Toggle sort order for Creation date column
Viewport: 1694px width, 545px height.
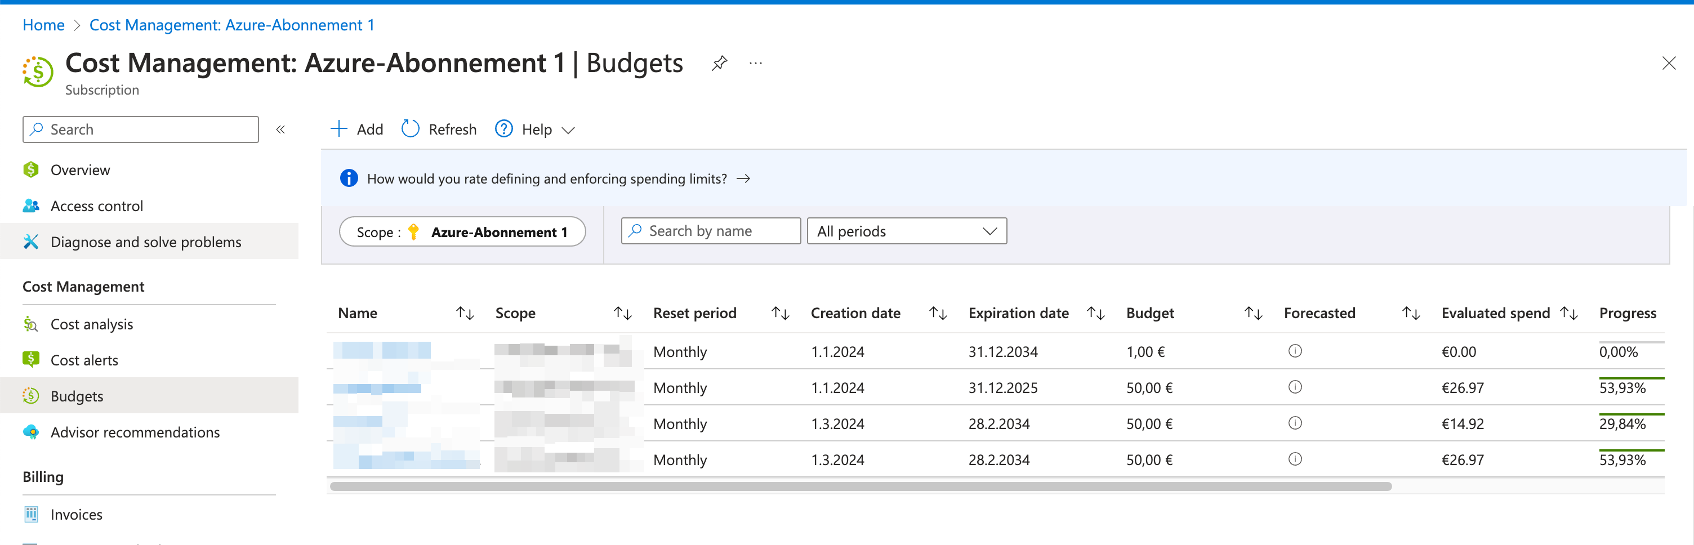click(x=937, y=313)
